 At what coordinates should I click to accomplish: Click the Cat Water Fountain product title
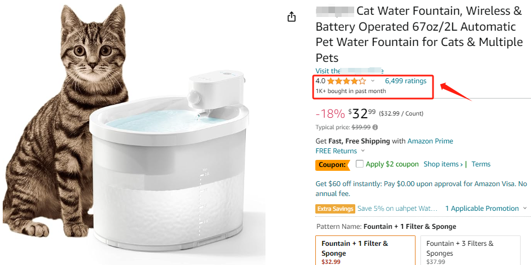419,34
